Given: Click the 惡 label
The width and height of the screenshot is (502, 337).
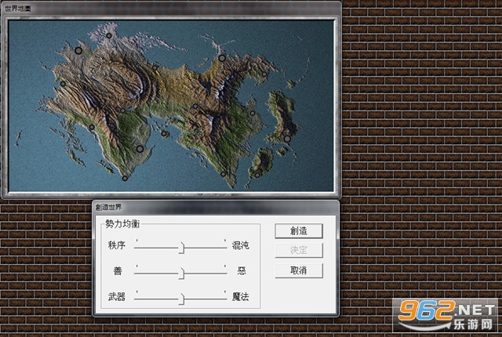Looking at the screenshot, I should [x=242, y=271].
